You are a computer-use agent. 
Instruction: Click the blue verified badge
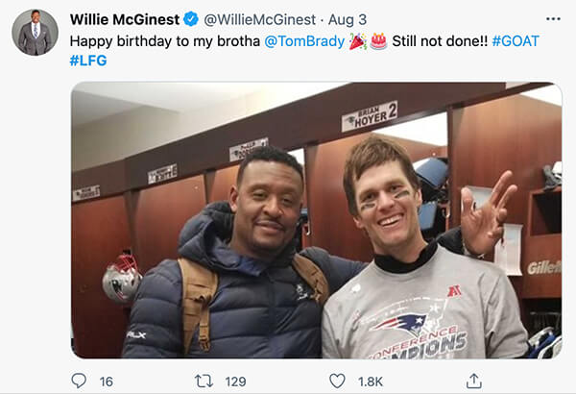click(x=191, y=19)
